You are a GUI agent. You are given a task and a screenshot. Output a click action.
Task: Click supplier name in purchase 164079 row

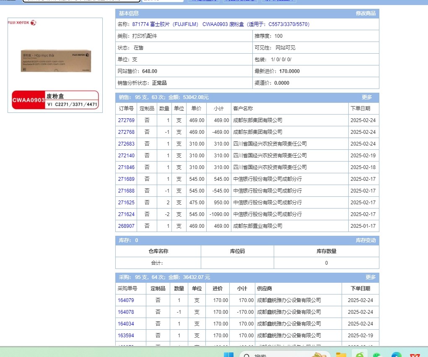[289, 300]
